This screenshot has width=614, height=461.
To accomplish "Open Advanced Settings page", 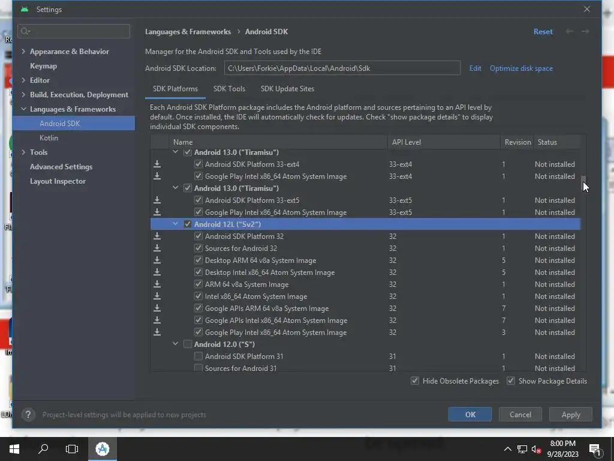I will tap(61, 167).
